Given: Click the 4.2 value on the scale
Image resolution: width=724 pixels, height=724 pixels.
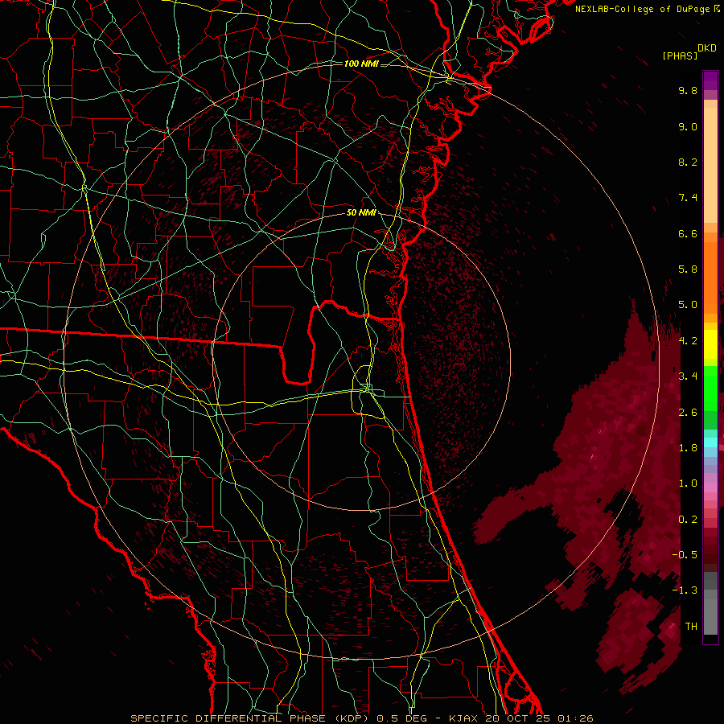Looking at the screenshot, I should click(688, 341).
